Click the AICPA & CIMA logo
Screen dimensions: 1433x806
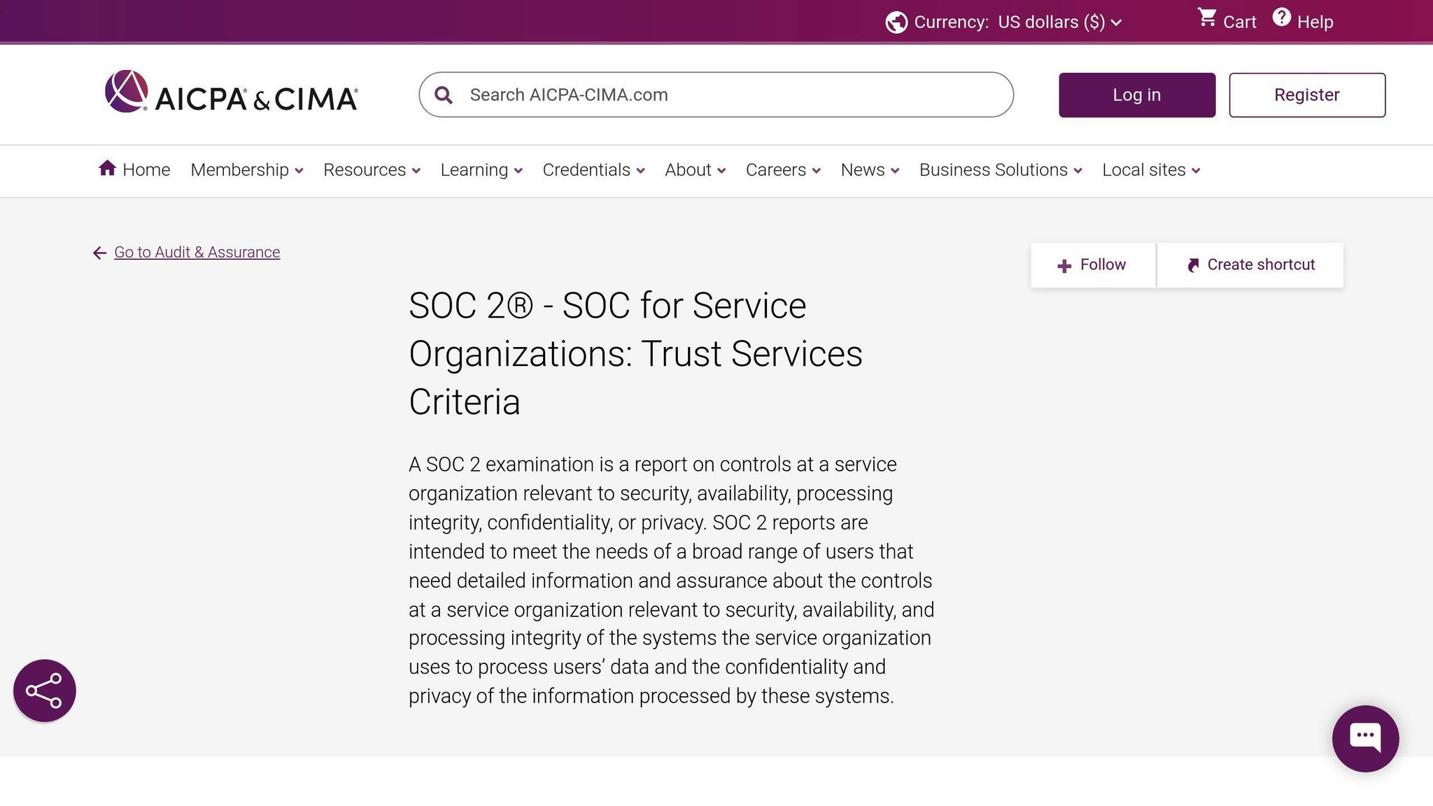(x=231, y=94)
